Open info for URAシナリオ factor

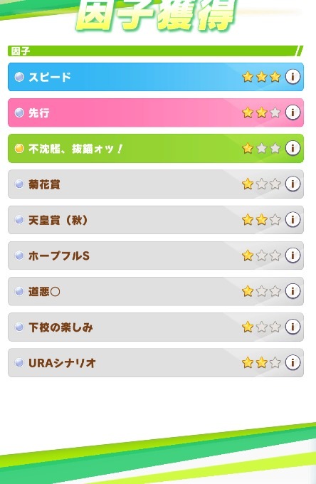coord(293,362)
